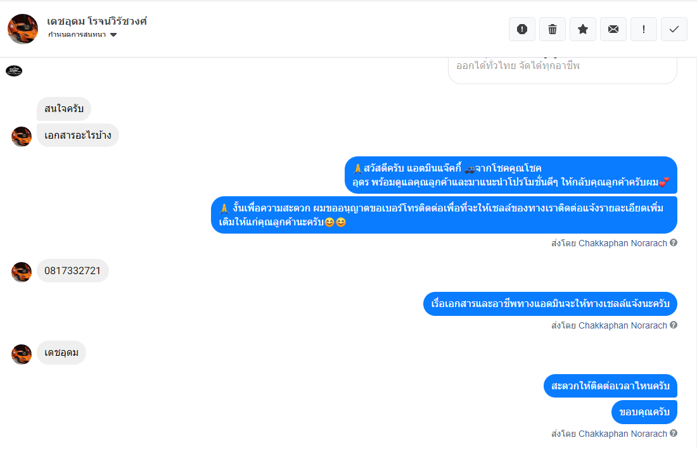
Task: Click the spam report exclamation icon
Action: click(522, 29)
